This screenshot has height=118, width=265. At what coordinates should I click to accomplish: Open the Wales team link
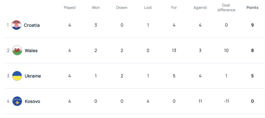[x=31, y=50]
